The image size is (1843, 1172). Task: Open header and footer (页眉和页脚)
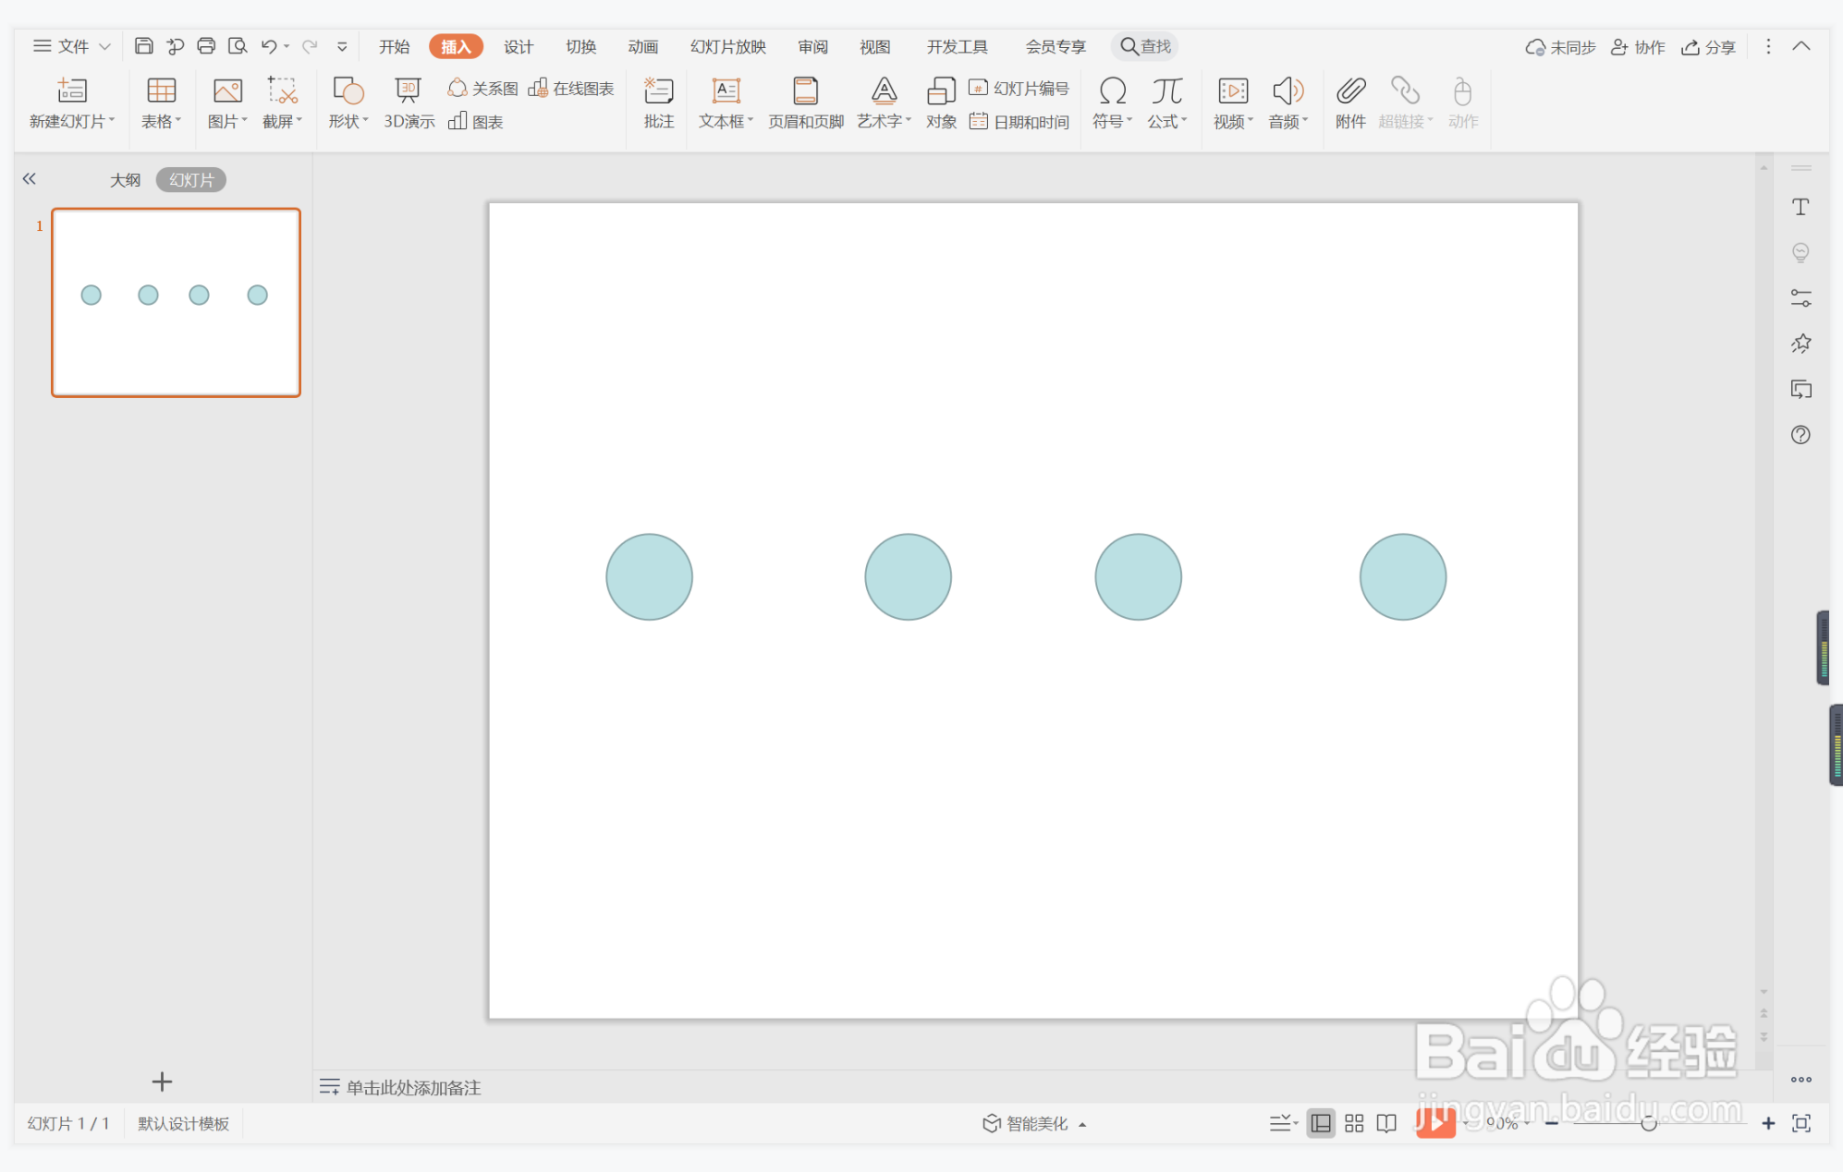point(806,103)
